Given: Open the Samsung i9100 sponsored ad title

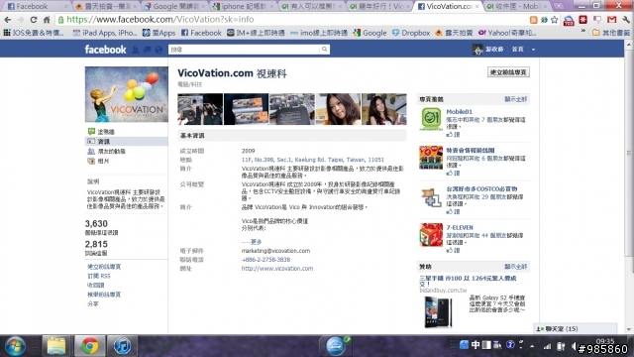Looking at the screenshot, I should [468, 281].
